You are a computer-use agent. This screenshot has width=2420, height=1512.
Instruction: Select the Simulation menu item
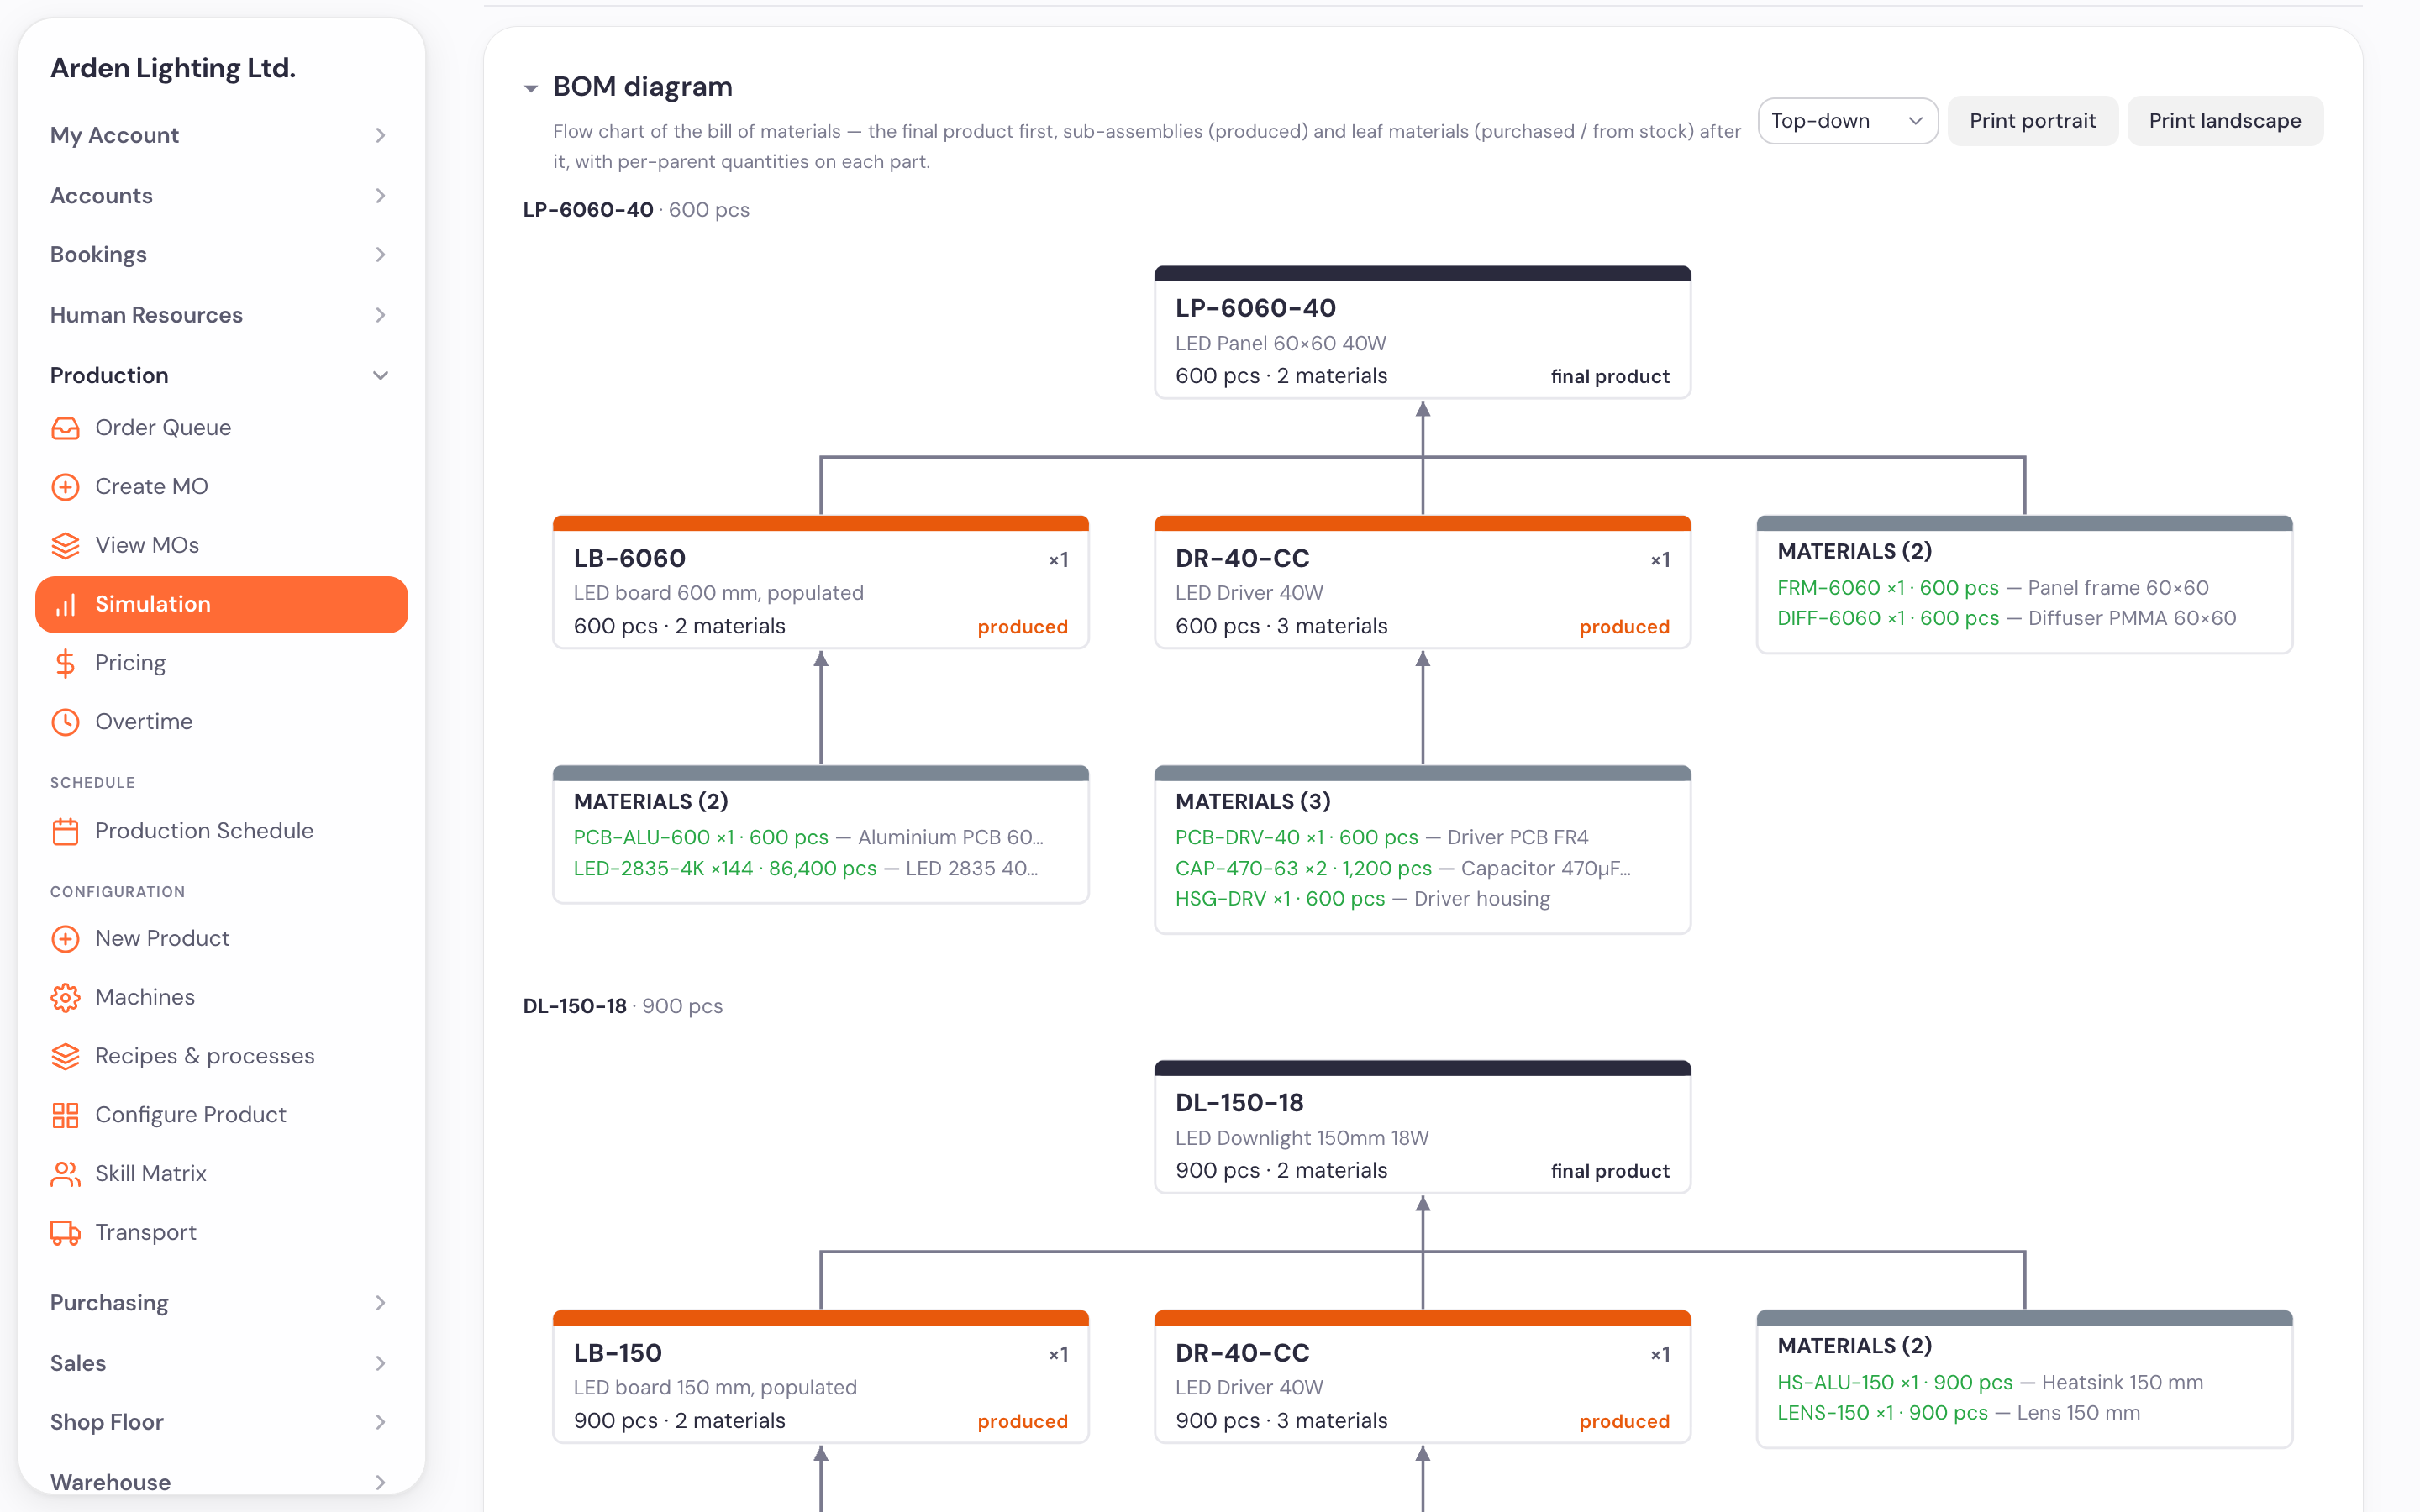[221, 604]
